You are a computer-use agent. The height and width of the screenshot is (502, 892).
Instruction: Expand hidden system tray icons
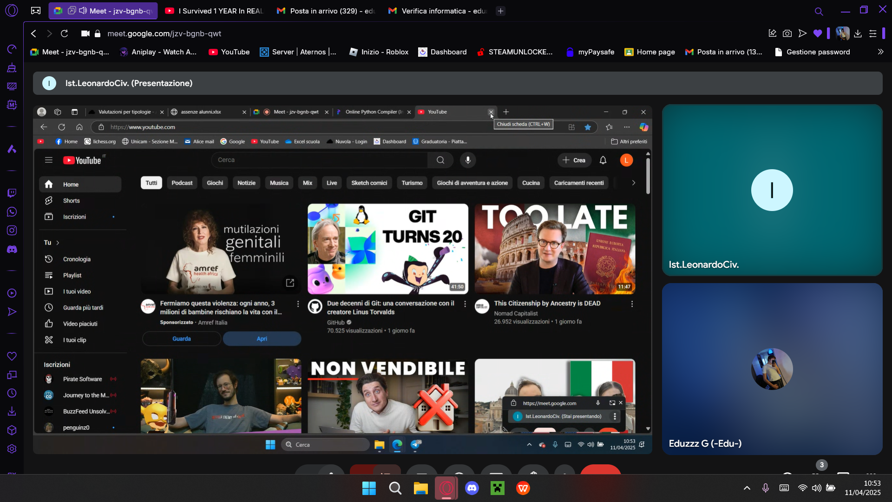[747, 488]
